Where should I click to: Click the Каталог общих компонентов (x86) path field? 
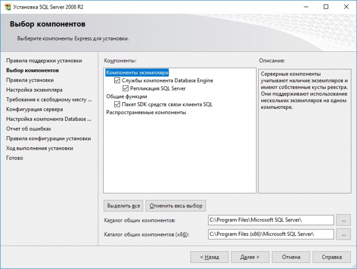[x=271, y=234]
